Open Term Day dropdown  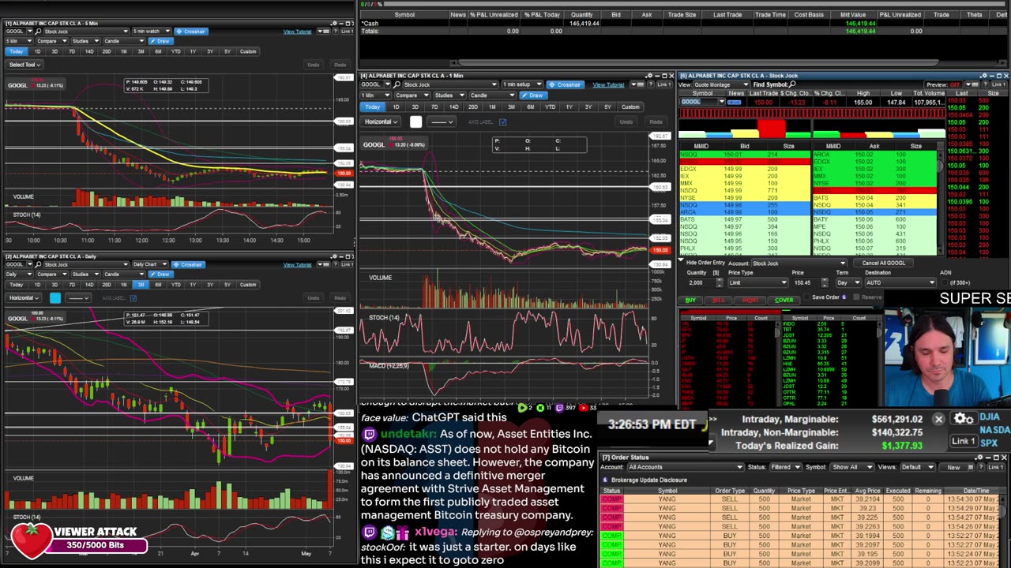[847, 282]
